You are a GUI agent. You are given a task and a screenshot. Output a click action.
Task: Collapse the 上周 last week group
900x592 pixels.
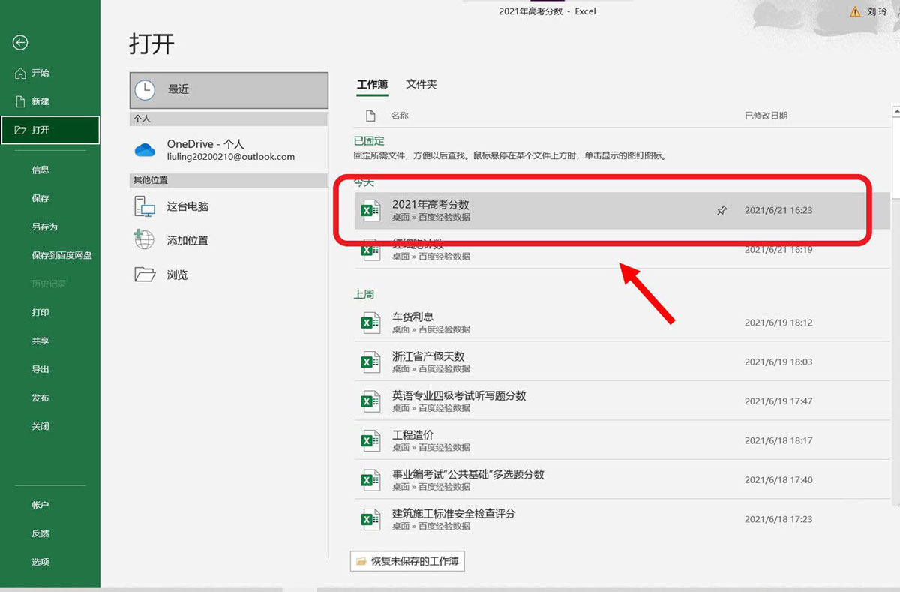(x=364, y=293)
